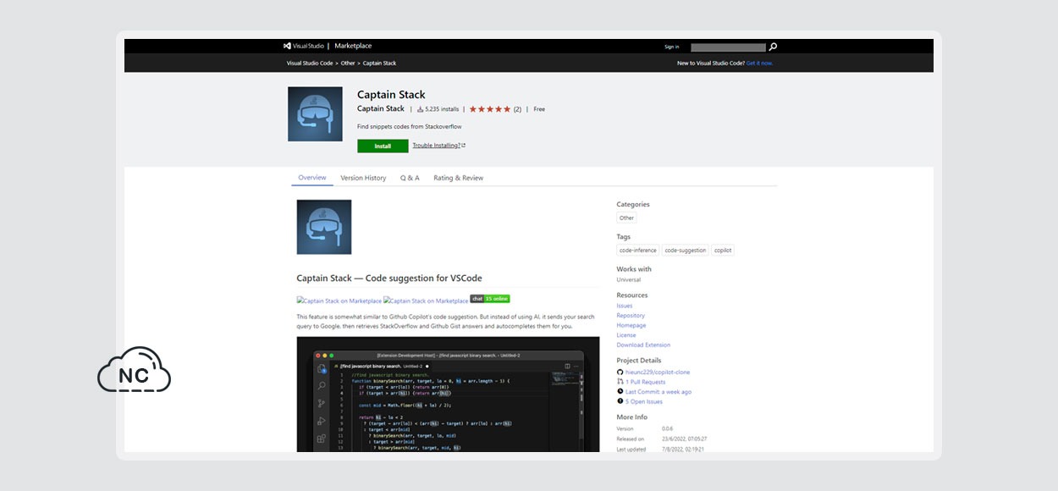
Task: Click the large helmet logo in Overview
Action: point(324,227)
